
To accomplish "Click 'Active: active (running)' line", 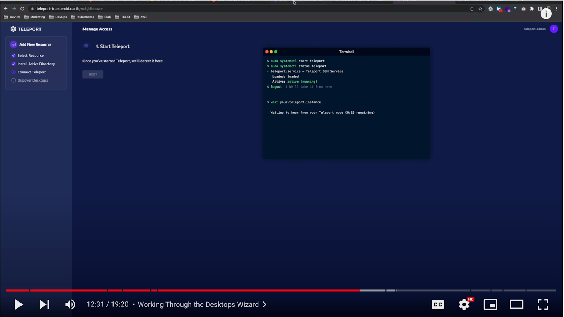I will (294, 82).
